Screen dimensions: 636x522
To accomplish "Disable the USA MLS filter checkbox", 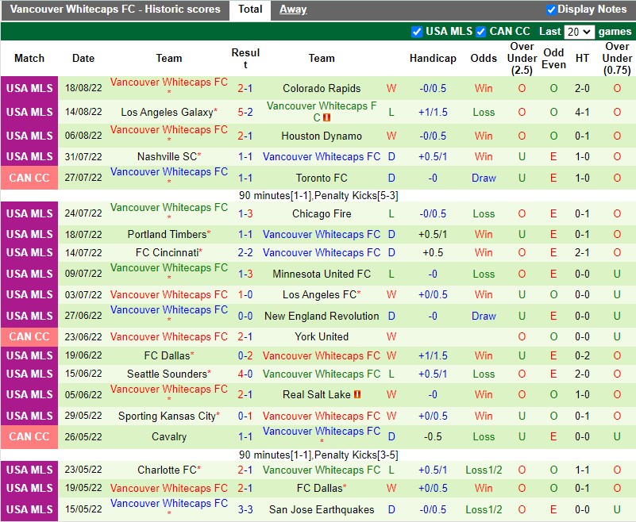I will (417, 31).
